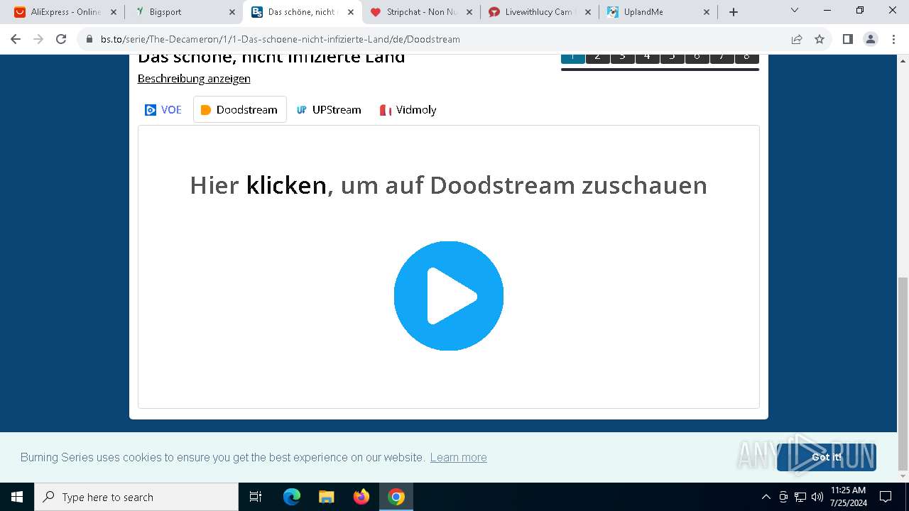Screen dimensions: 909x511
Task: Accept cookies with the Got it! button
Action: [x=827, y=458]
